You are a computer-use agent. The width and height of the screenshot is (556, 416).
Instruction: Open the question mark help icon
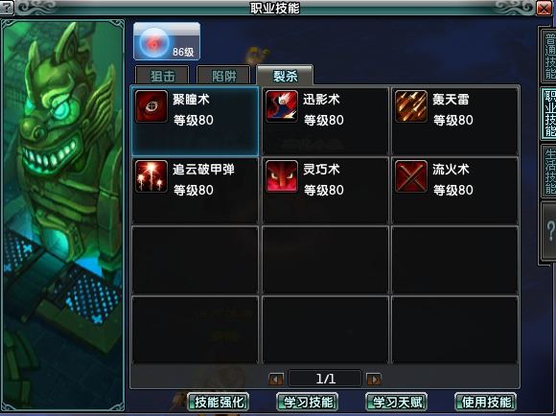(549, 231)
